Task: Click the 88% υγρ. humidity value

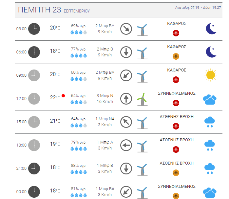Action: pos(79,166)
